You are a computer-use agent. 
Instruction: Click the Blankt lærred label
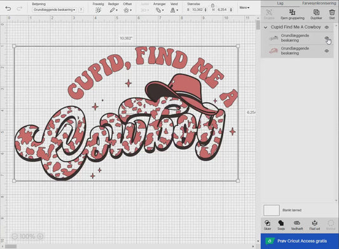[x=292, y=210]
